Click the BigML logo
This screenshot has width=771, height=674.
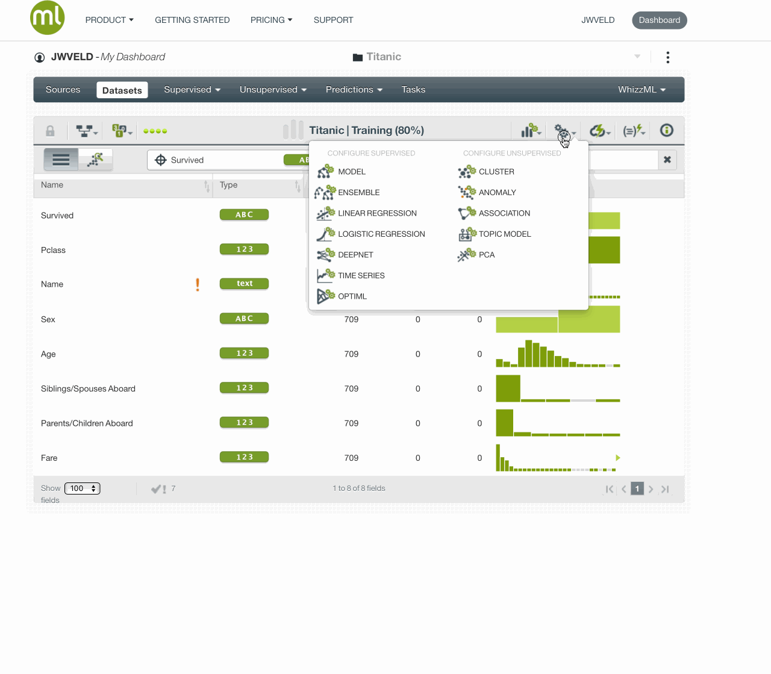[47, 18]
